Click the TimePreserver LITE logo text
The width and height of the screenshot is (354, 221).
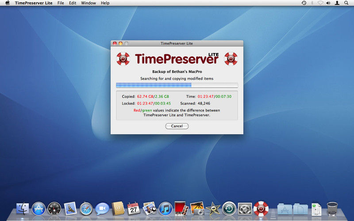[x=177, y=59]
